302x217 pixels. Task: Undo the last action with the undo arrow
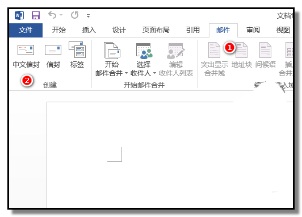[x=52, y=15]
